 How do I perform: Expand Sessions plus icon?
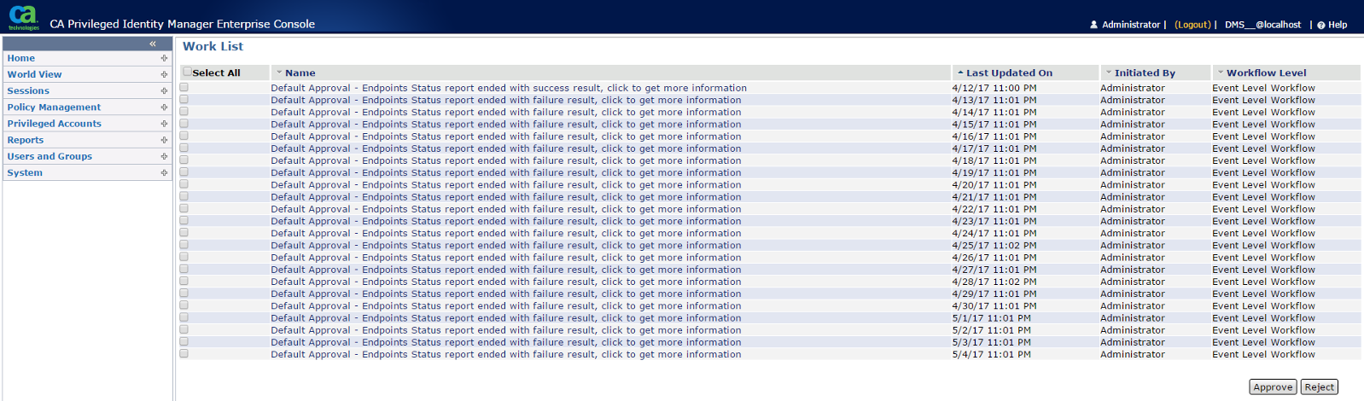coord(164,90)
